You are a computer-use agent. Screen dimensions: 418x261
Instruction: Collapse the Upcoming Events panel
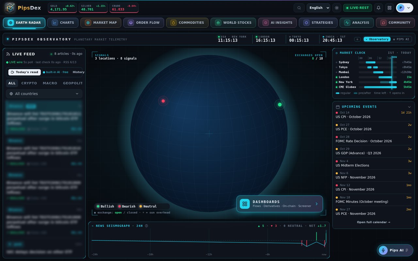(410, 107)
